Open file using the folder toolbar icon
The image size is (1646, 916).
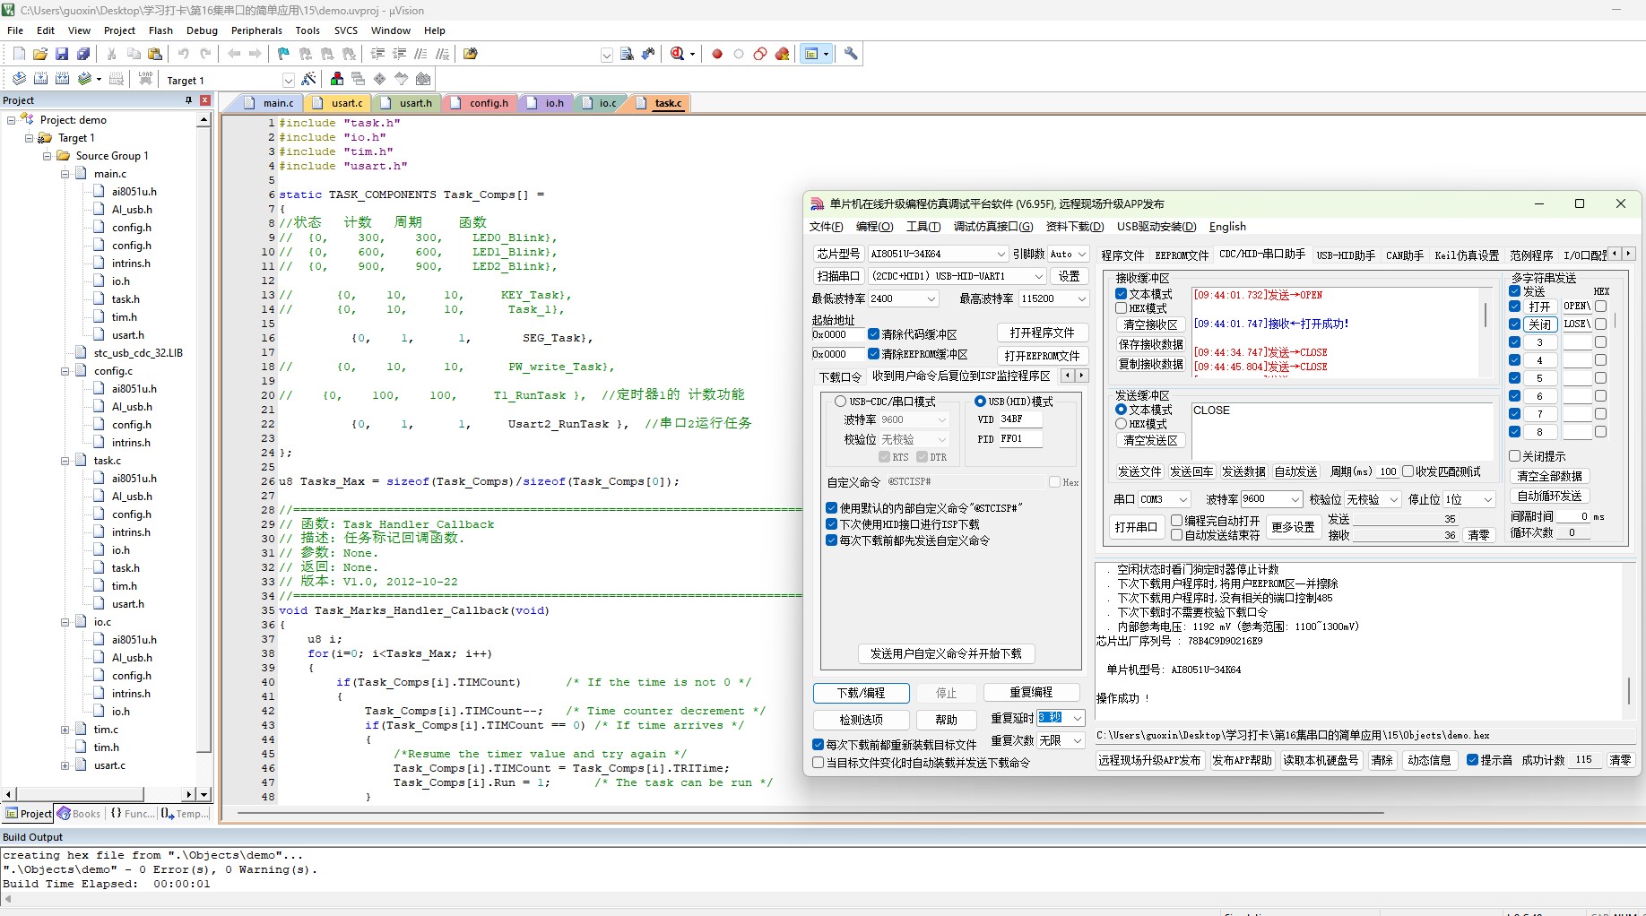[40, 54]
